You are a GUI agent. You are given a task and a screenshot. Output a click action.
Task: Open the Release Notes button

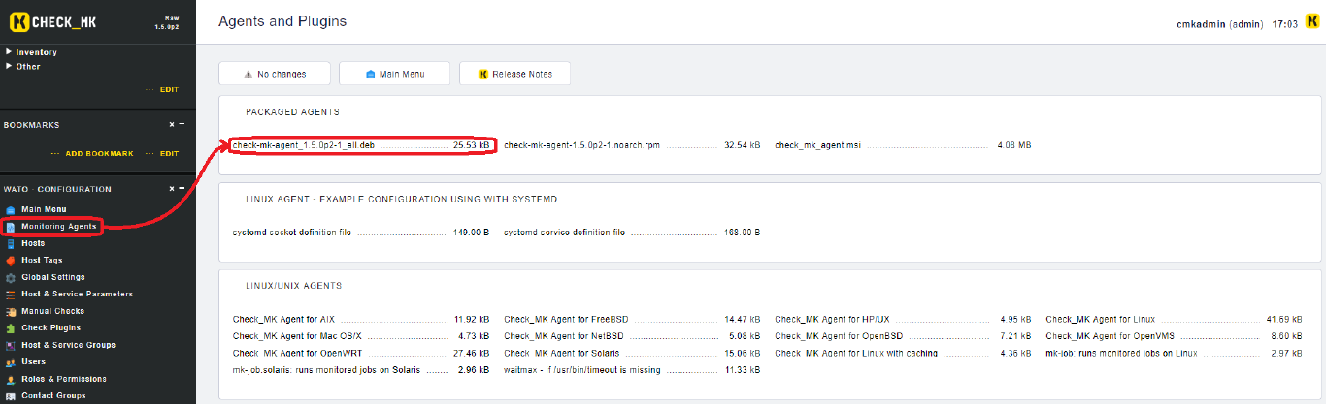(514, 74)
